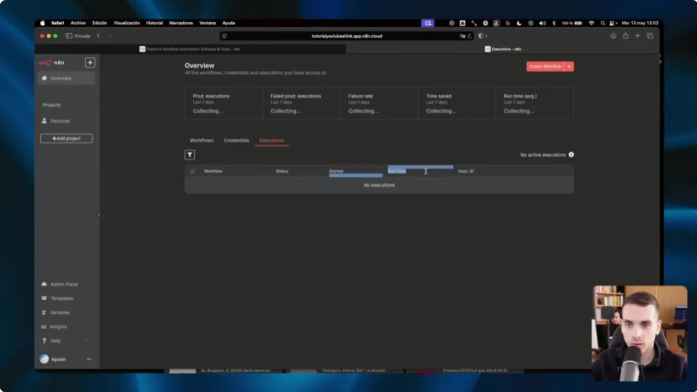Click the volume icon in menu bar
697x392 pixels.
542,23
